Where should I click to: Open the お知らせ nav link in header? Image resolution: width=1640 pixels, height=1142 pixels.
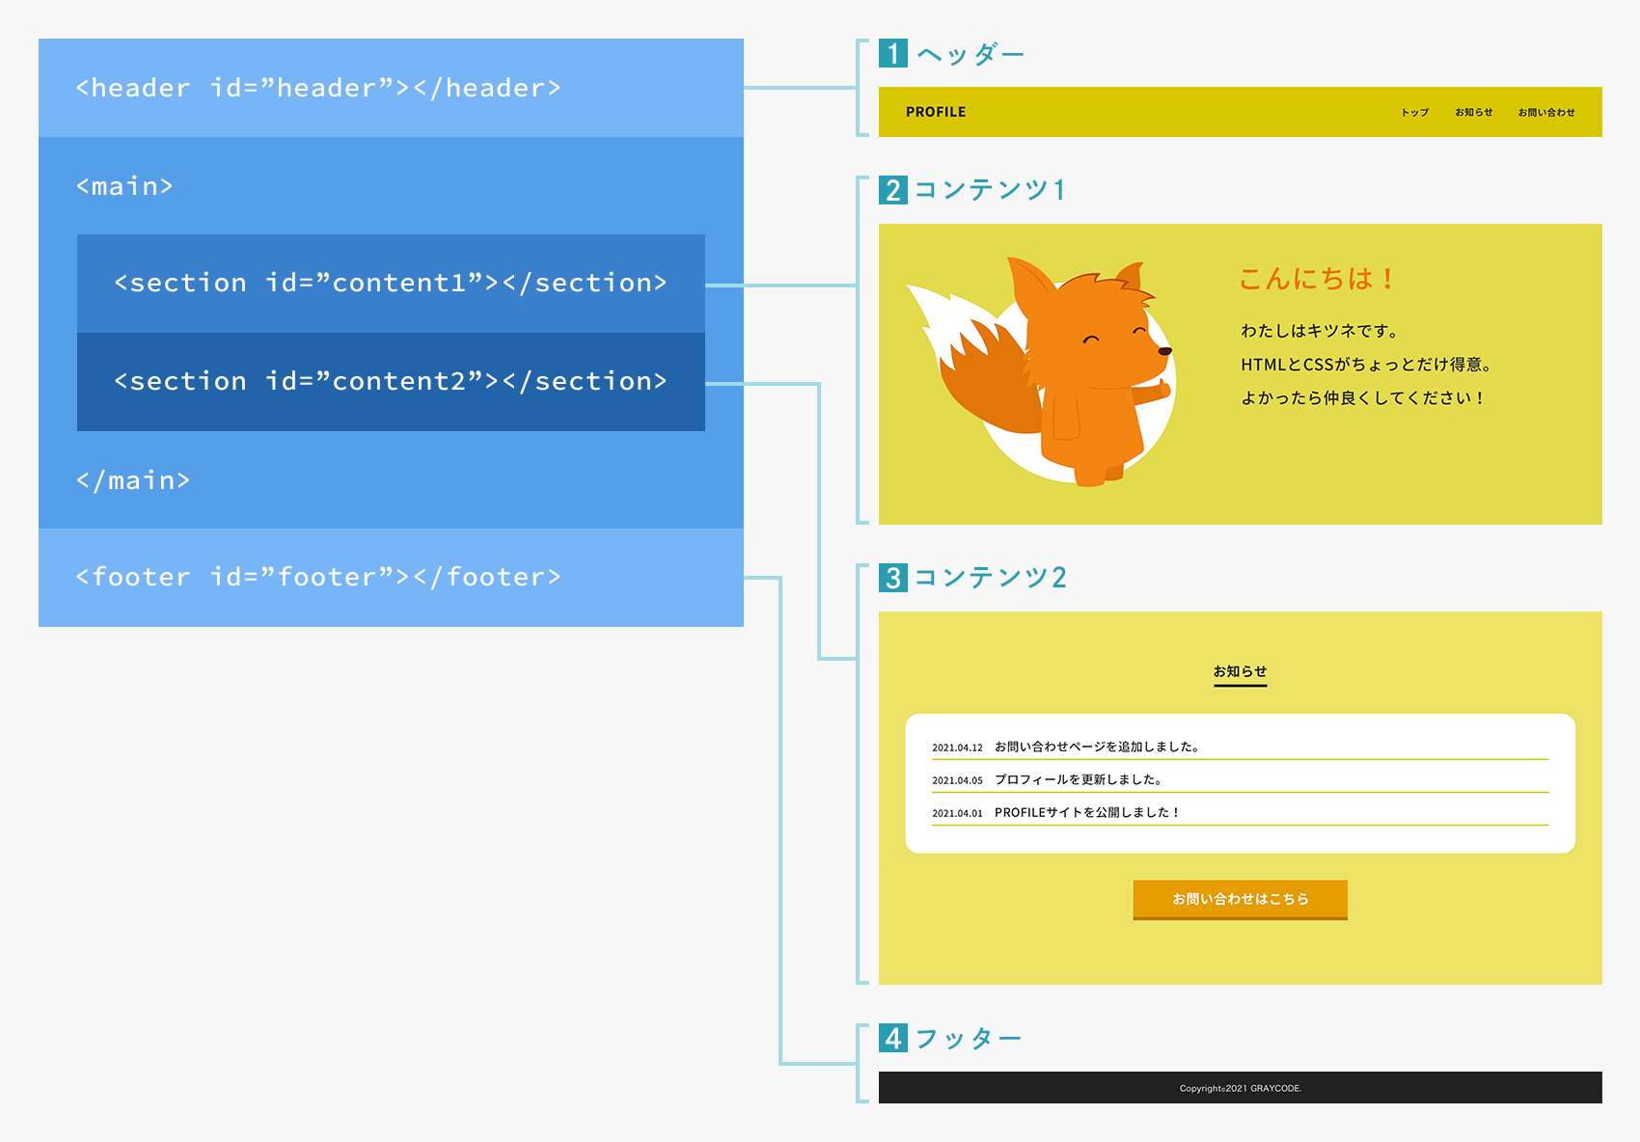point(1474,113)
